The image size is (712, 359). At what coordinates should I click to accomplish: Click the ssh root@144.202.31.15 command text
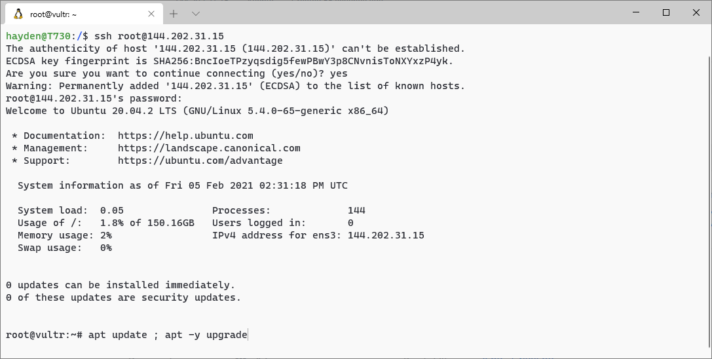159,36
